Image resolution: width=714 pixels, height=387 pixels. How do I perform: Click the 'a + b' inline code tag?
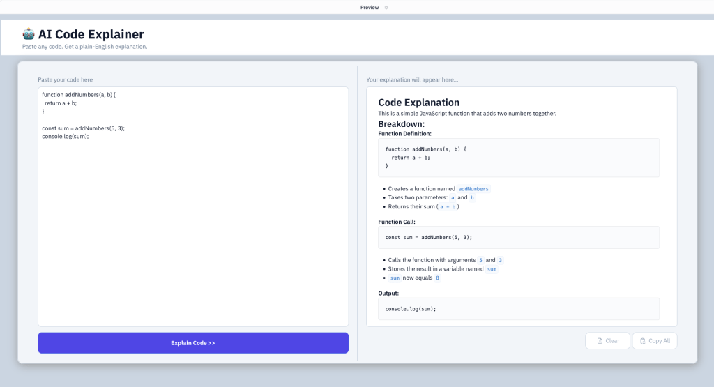pyautogui.click(x=448, y=206)
